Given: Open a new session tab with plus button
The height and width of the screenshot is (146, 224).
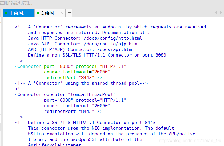Looking at the screenshot, I should pyautogui.click(x=69, y=13).
